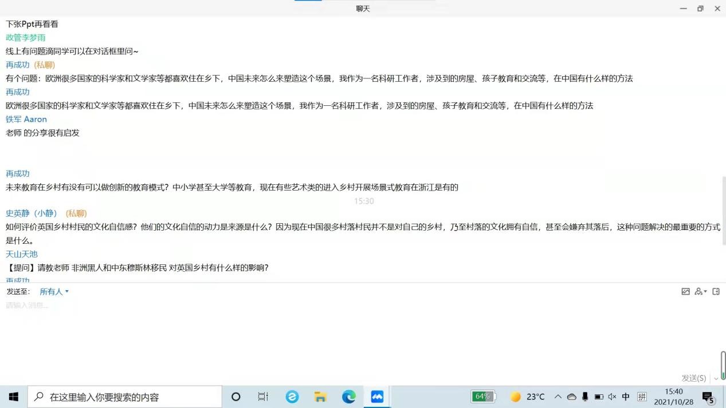The height and width of the screenshot is (408, 726).
Task: Open Cortana circle icon on taskbar
Action: click(236, 397)
